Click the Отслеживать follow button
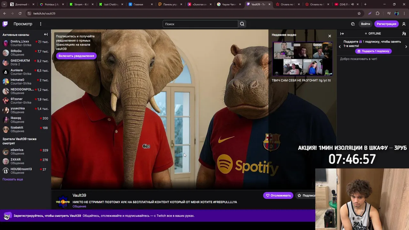This screenshot has height=230, width=409. tap(278, 195)
